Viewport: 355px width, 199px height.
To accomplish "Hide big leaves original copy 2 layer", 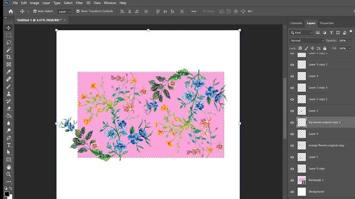I will pos(292,123).
